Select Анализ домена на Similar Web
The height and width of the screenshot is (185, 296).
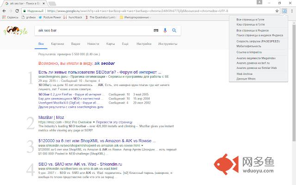click(x=257, y=68)
